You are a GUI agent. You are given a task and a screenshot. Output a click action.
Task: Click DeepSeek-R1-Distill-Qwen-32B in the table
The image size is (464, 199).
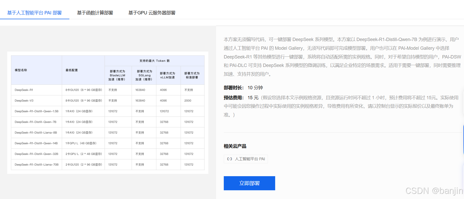pyautogui.click(x=36, y=154)
